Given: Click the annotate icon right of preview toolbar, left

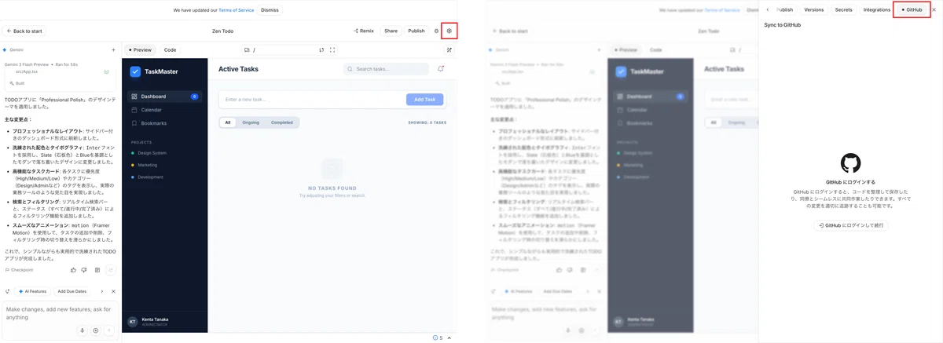Looking at the screenshot, I should click(449, 49).
